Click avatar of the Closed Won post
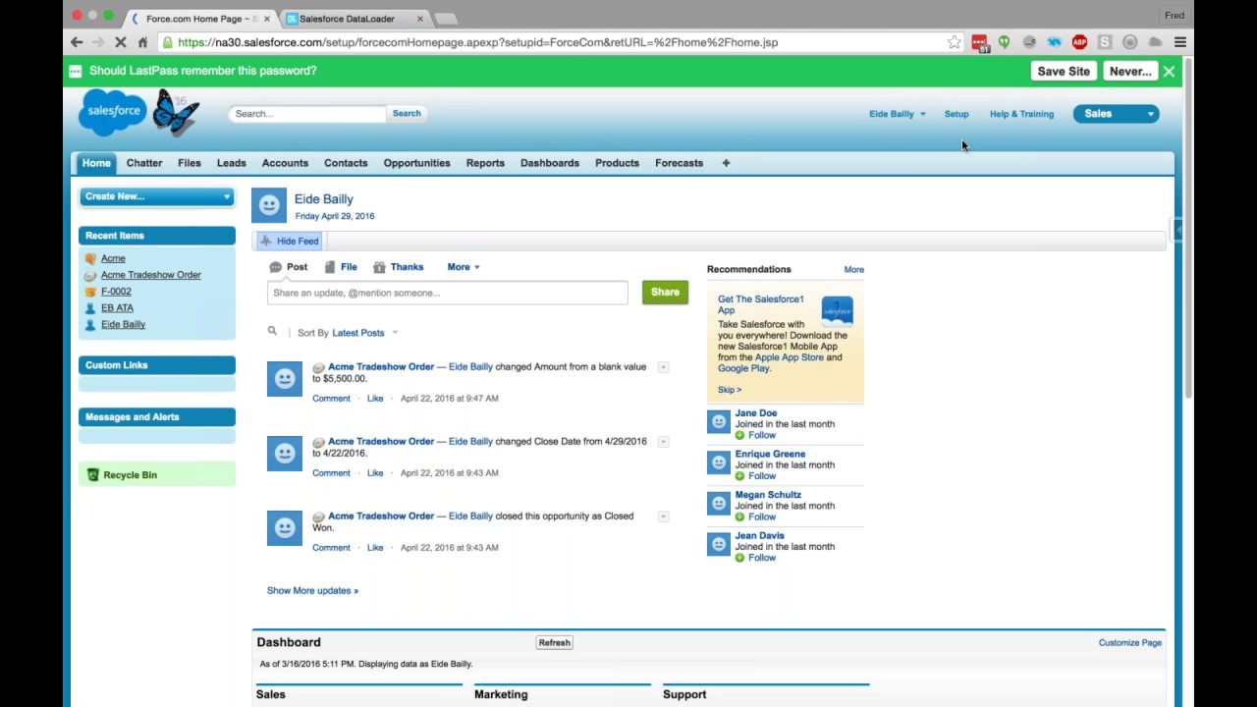 coord(285,528)
